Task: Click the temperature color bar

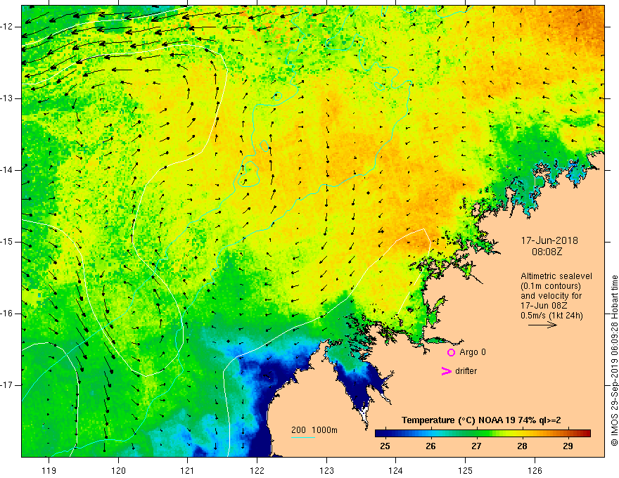Action: click(483, 433)
